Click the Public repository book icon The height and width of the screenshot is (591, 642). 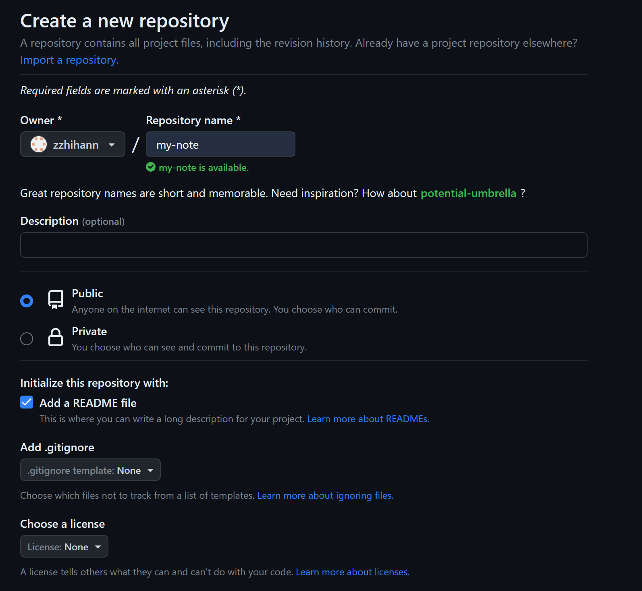56,299
